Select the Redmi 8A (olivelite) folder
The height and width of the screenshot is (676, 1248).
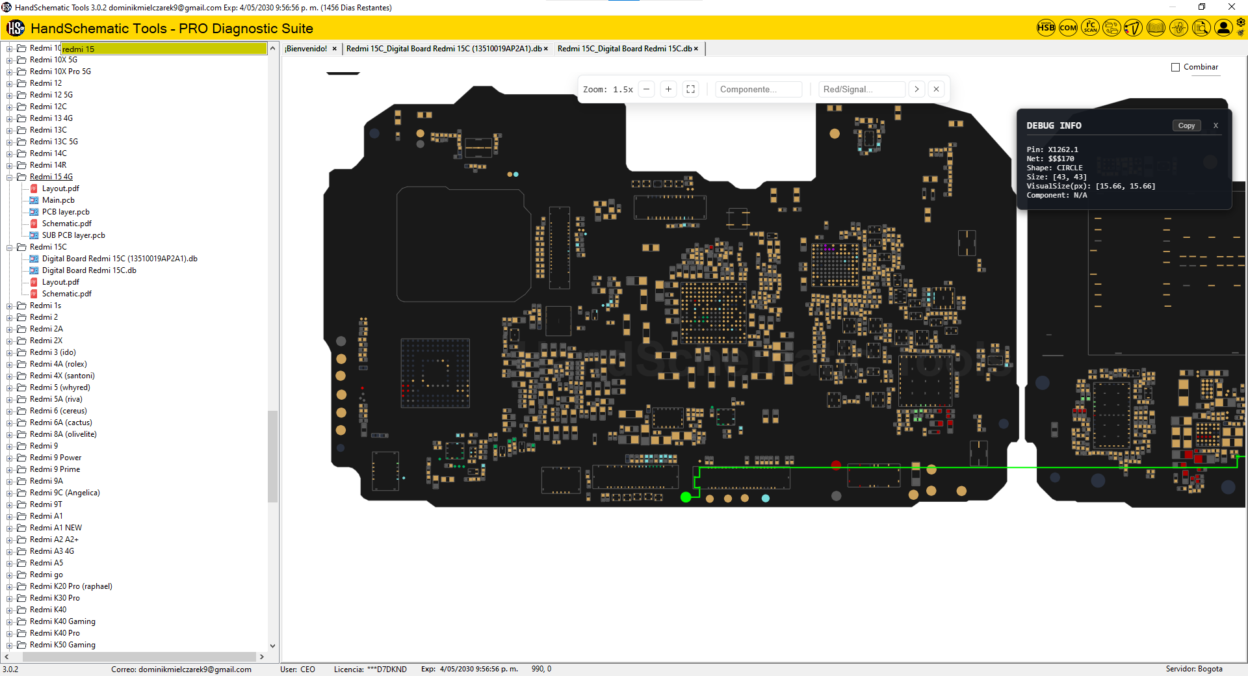pos(62,434)
